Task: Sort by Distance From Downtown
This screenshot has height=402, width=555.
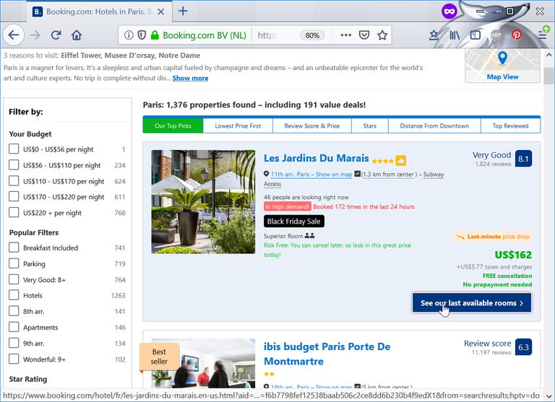Action: pyautogui.click(x=434, y=126)
